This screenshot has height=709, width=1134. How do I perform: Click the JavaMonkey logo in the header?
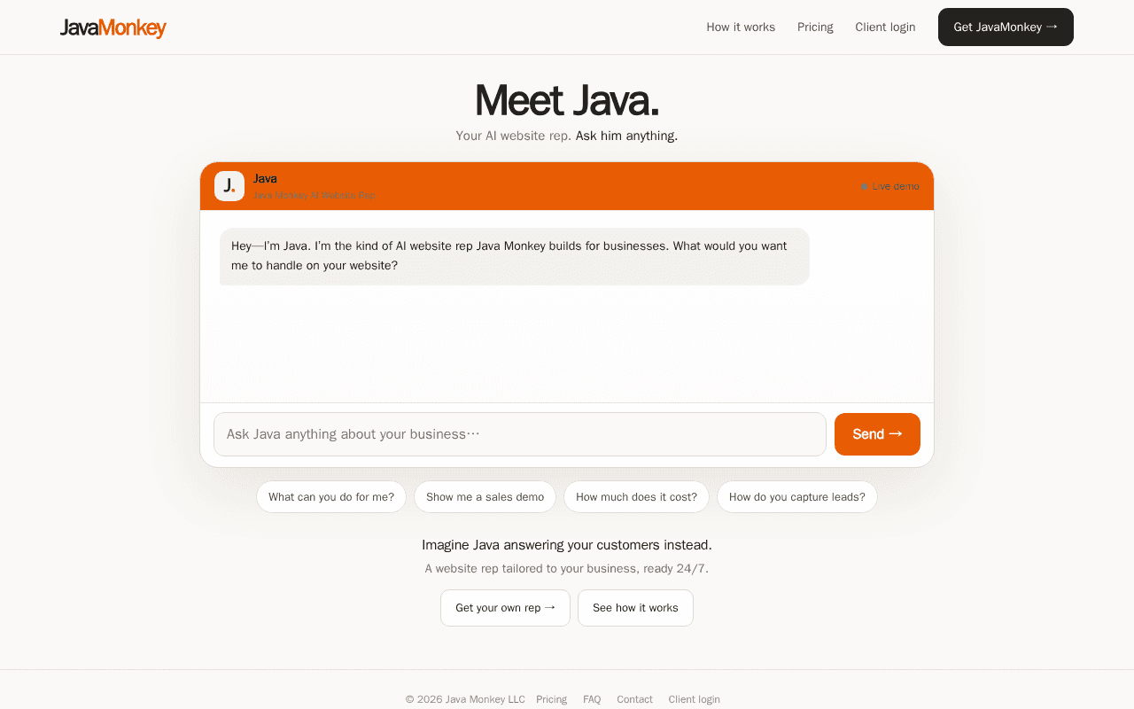coord(113,27)
